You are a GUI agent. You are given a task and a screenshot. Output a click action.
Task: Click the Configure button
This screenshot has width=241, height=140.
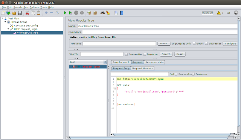(x=230, y=43)
